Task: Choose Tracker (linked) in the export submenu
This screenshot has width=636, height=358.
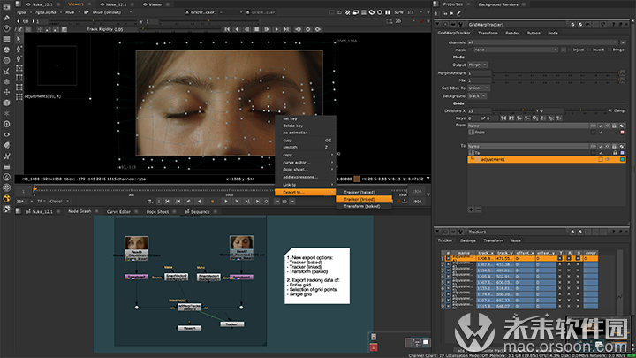Action: (x=364, y=199)
